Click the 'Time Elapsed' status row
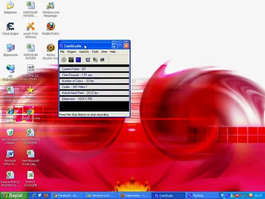Screen dimensions: 265x199 pos(94,75)
